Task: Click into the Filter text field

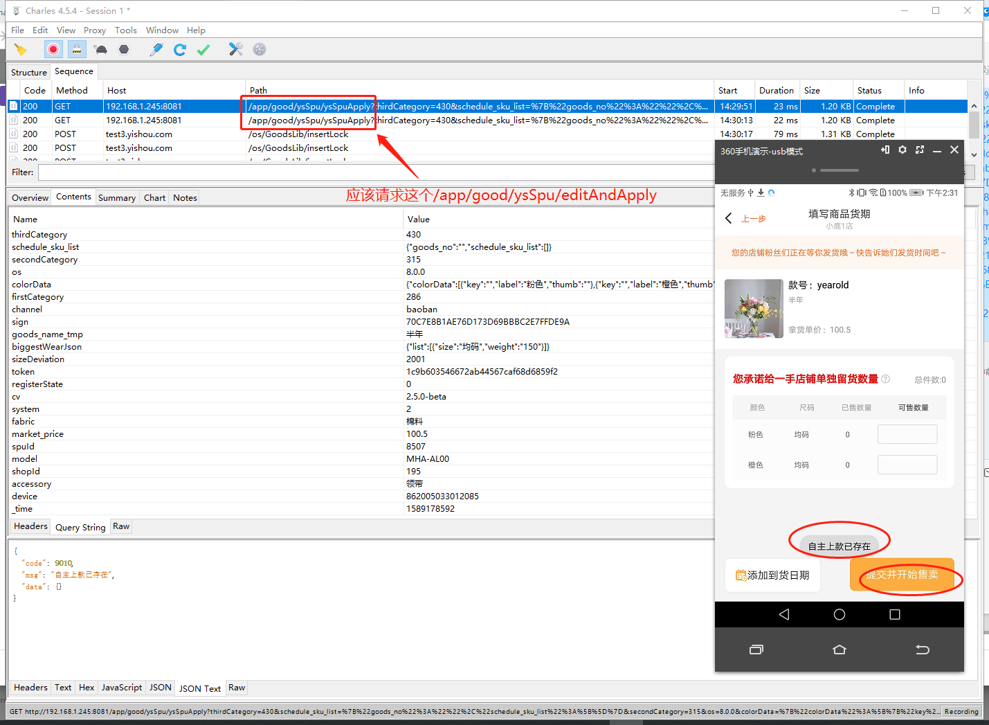Action: pyautogui.click(x=376, y=172)
